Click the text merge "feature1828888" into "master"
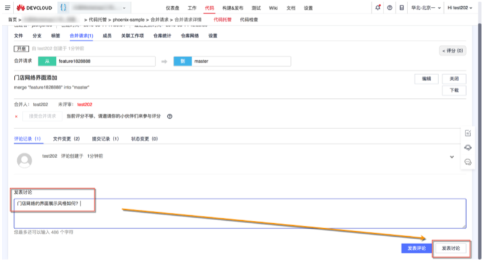This screenshot has height=262, width=484. 52,87
